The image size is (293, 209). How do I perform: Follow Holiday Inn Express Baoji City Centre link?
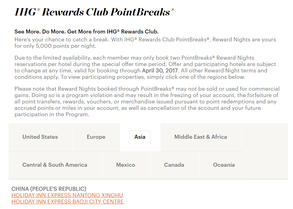coord(67,202)
